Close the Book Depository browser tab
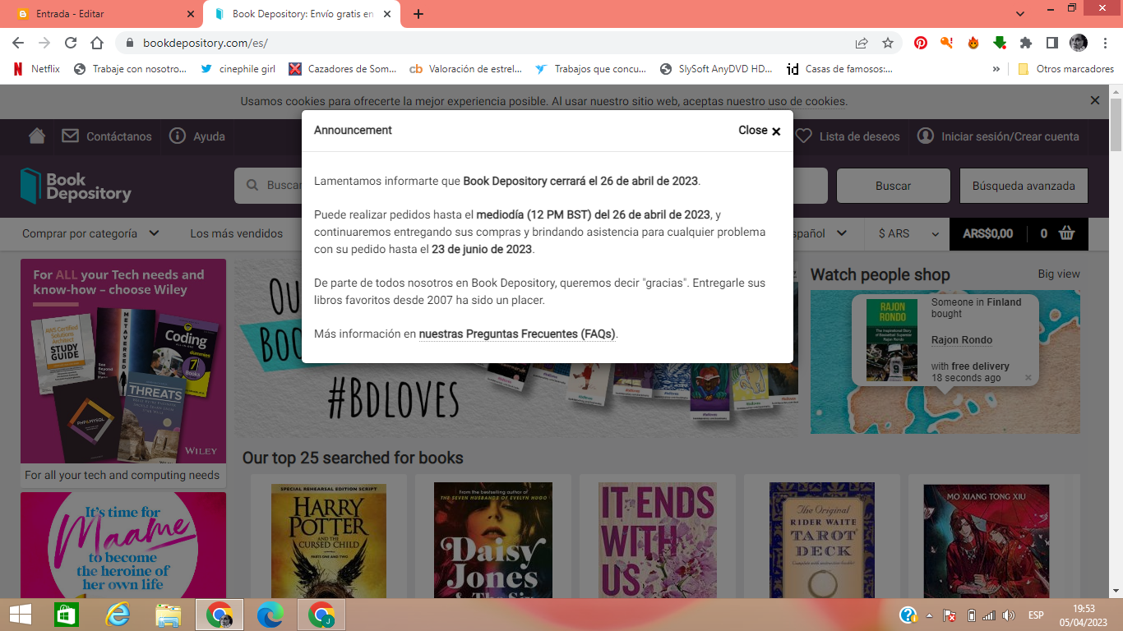 [388, 14]
